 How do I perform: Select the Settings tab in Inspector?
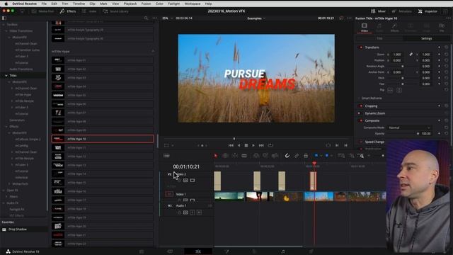click(x=426, y=38)
